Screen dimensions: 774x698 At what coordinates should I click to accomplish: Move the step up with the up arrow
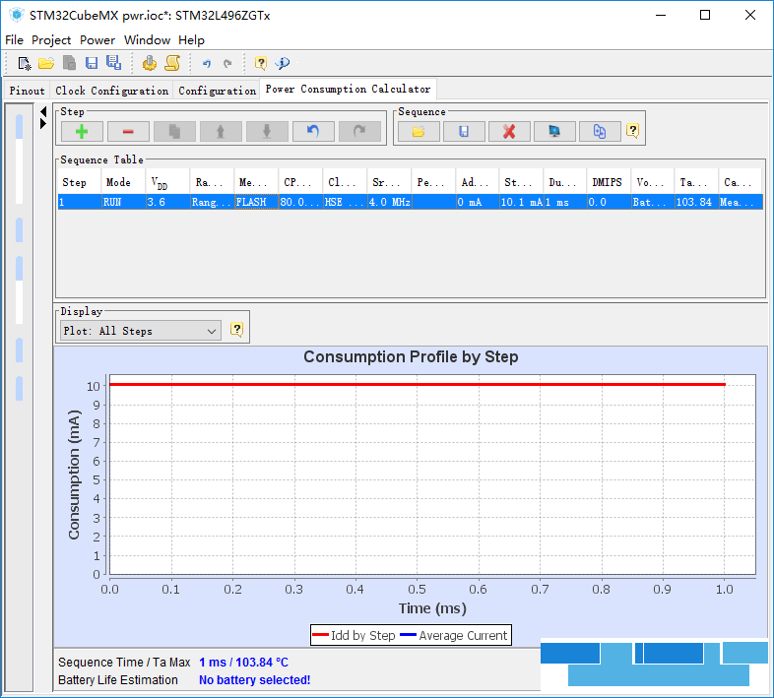tap(221, 131)
